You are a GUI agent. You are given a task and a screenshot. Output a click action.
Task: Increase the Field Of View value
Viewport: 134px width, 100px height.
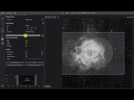(x=30, y=32)
